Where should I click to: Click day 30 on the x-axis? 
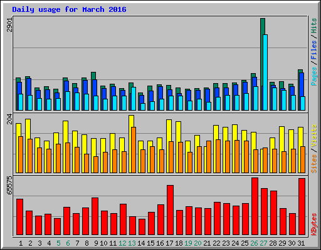pos(292,243)
